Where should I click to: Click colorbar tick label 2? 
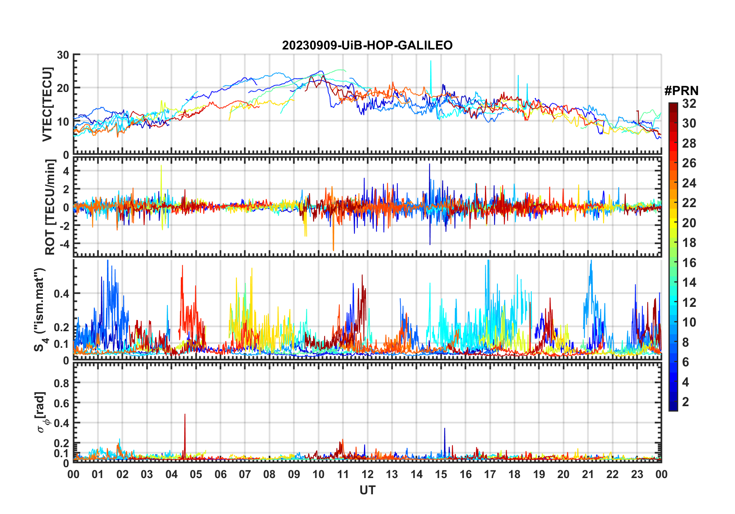[686, 402]
